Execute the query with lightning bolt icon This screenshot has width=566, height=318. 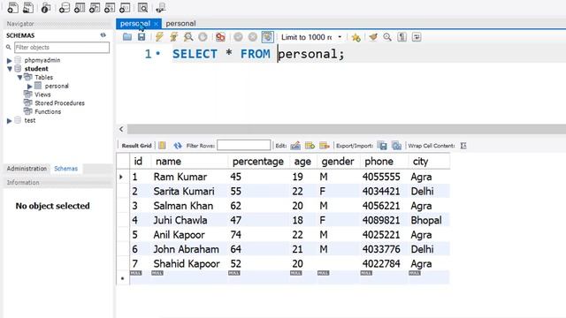[x=159, y=37]
